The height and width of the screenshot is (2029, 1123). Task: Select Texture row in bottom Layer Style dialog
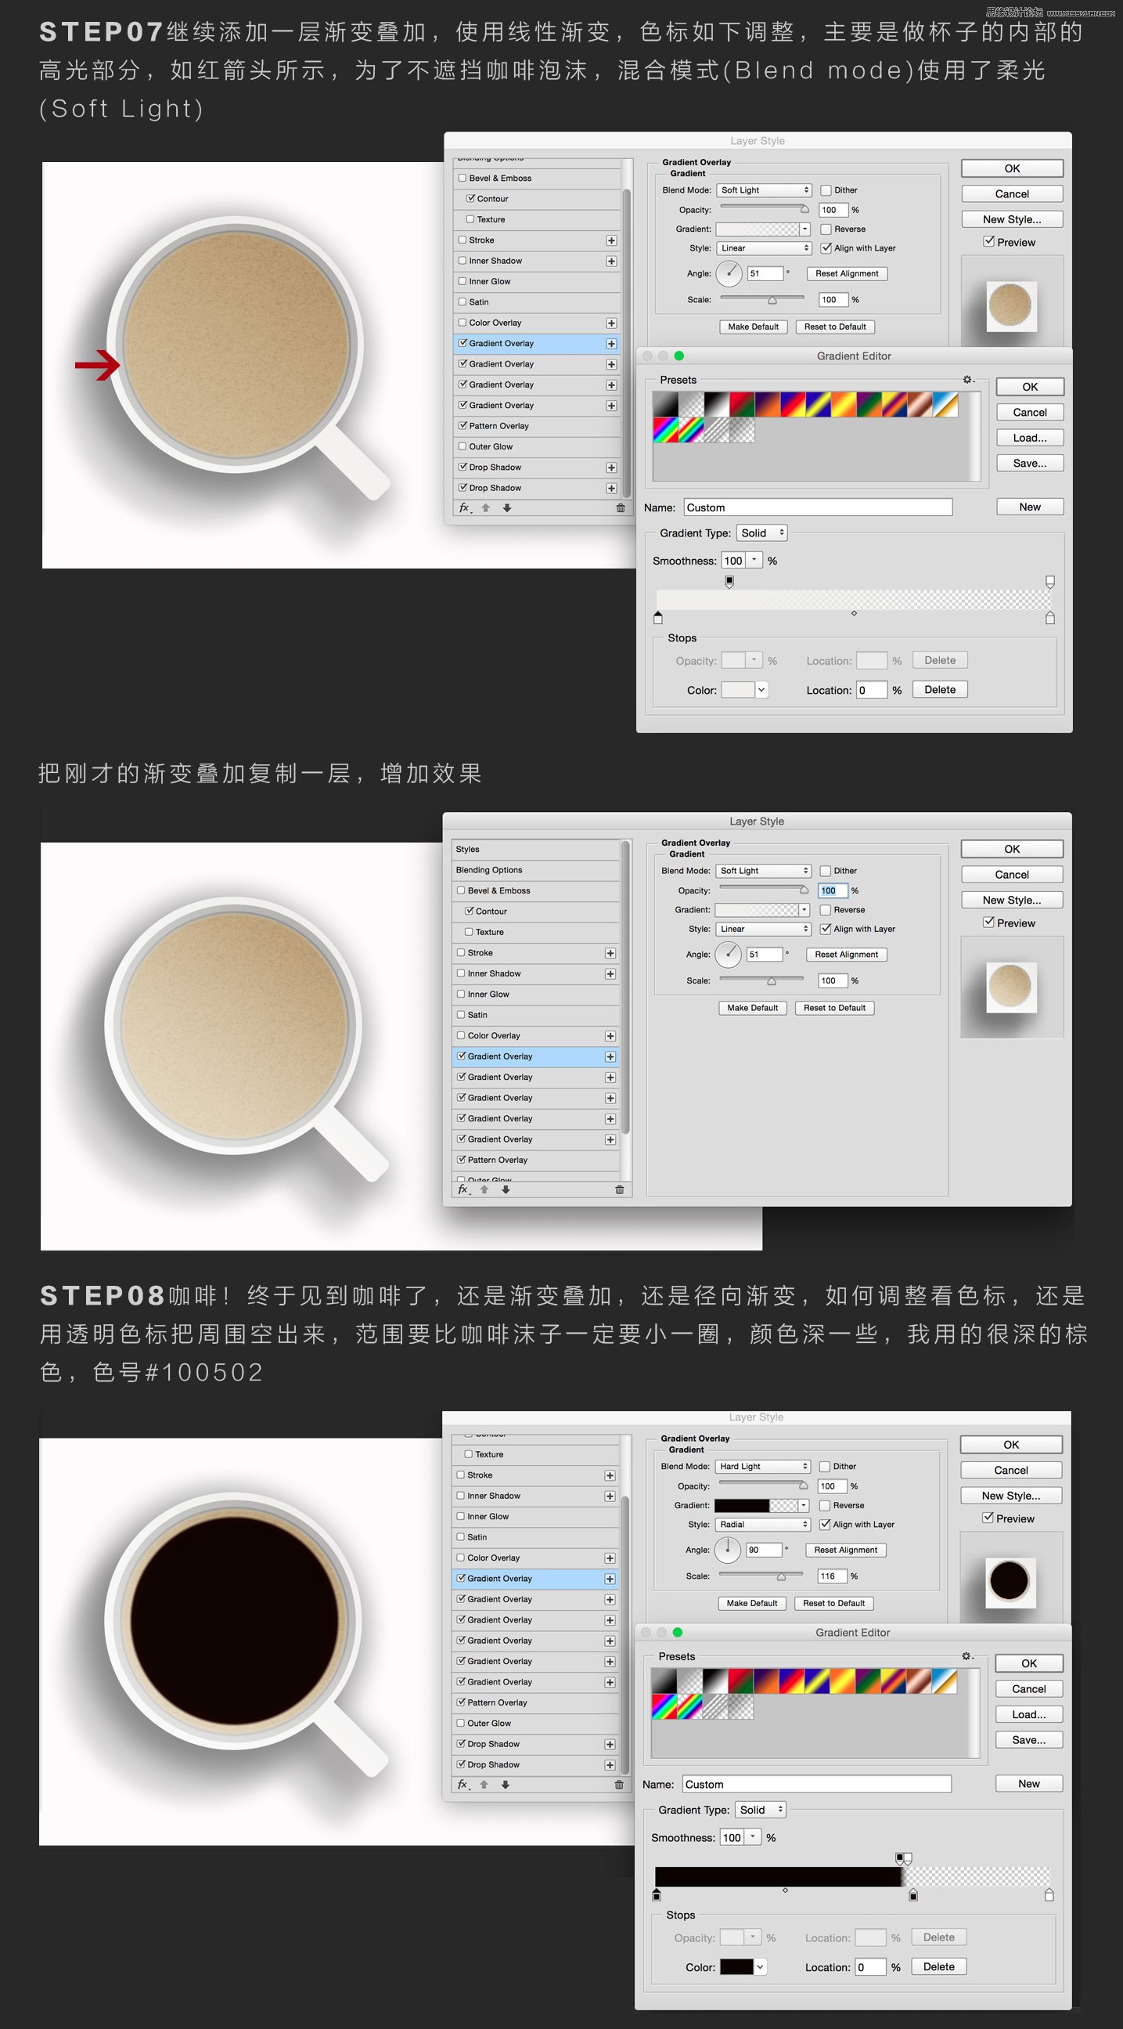tap(535, 1454)
